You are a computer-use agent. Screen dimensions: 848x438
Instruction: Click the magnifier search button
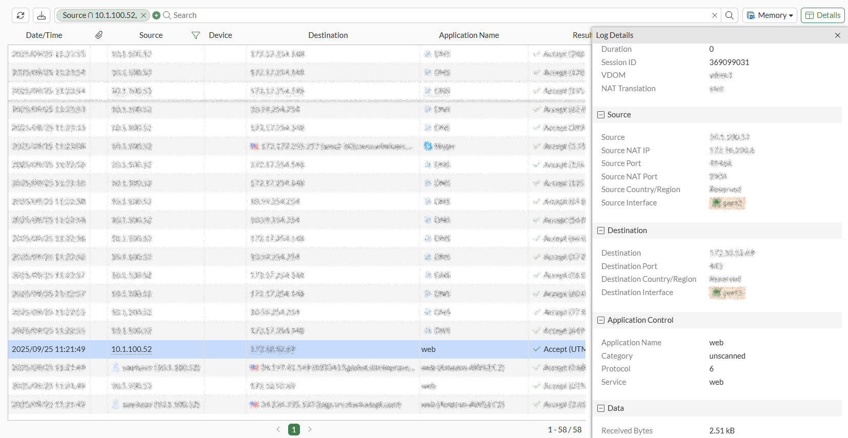pyautogui.click(x=730, y=15)
